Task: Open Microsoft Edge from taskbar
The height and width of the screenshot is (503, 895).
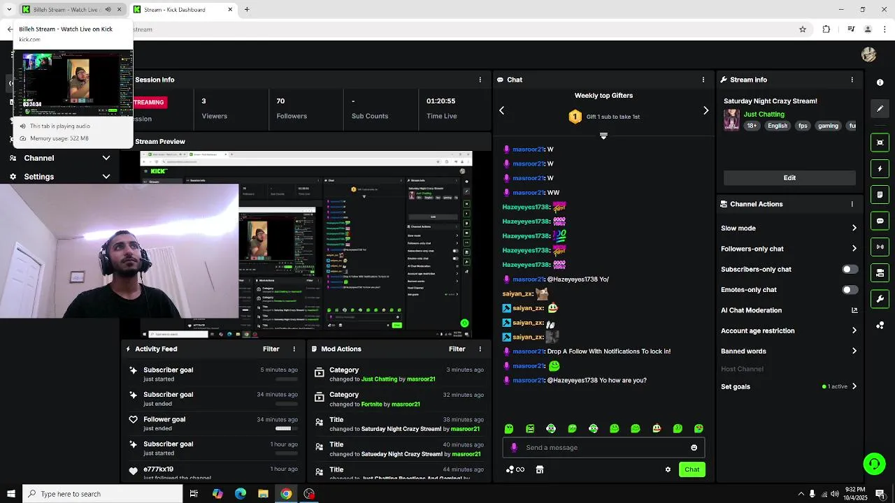Action: point(240,494)
